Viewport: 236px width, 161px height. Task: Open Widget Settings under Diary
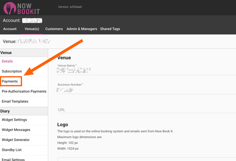(14, 120)
